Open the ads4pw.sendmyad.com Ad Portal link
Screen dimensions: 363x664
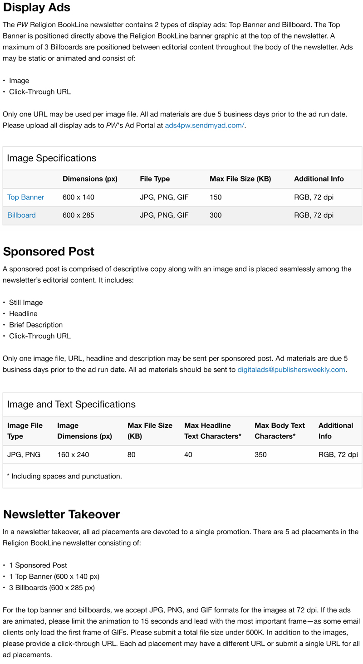click(205, 125)
